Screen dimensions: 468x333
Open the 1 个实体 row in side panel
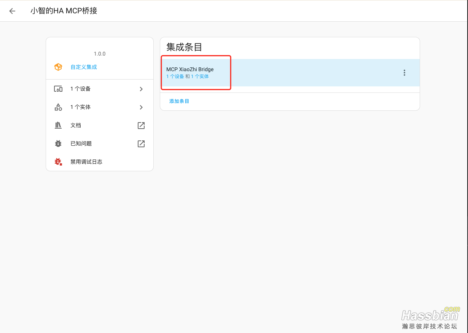(81, 107)
